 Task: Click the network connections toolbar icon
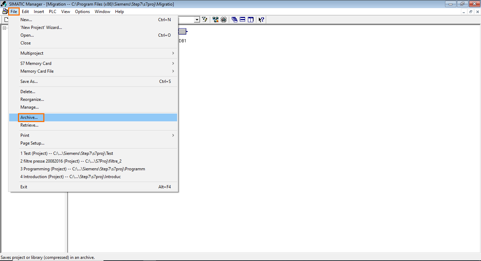[x=215, y=19]
